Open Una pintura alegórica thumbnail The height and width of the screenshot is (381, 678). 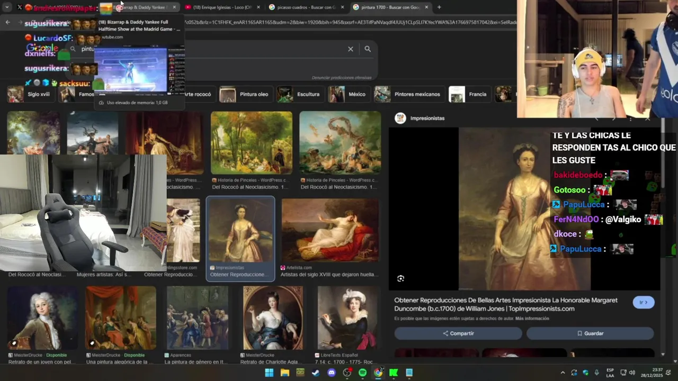coord(121,318)
